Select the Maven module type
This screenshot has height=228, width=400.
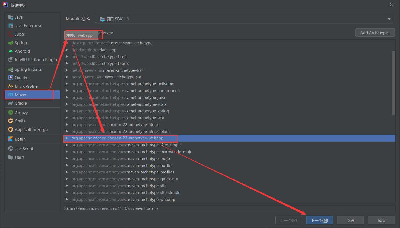32,95
